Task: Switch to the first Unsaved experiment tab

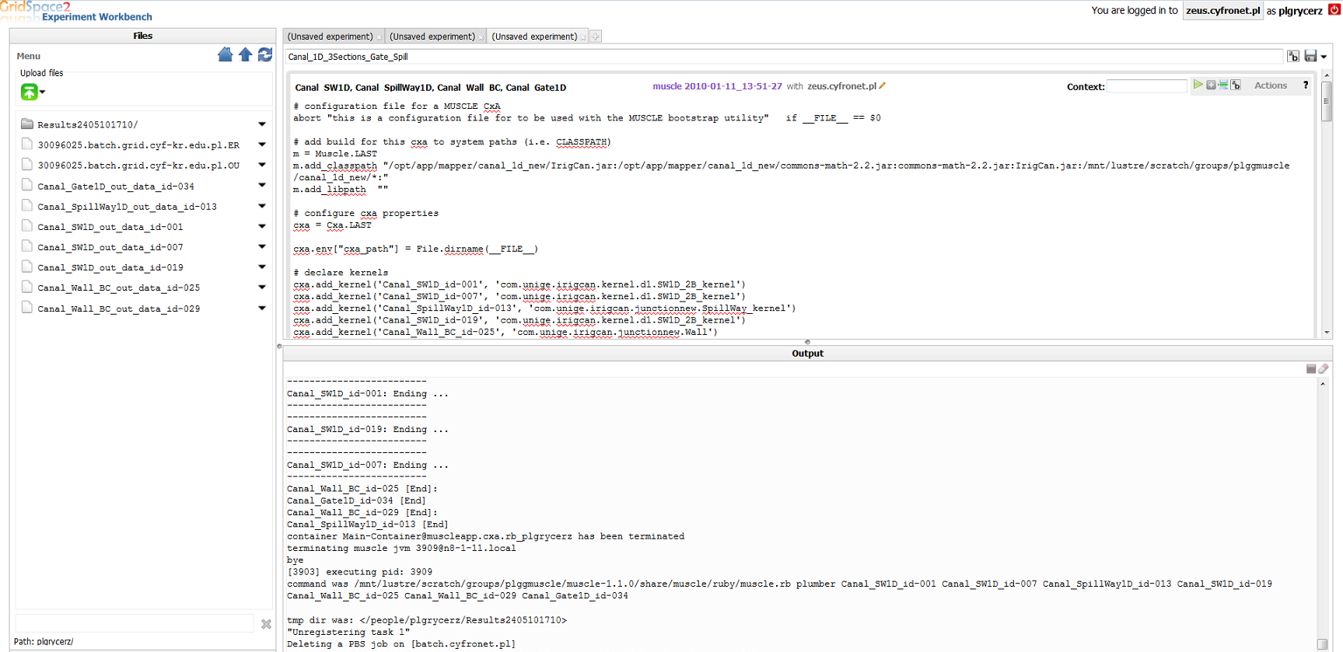Action: click(x=330, y=37)
